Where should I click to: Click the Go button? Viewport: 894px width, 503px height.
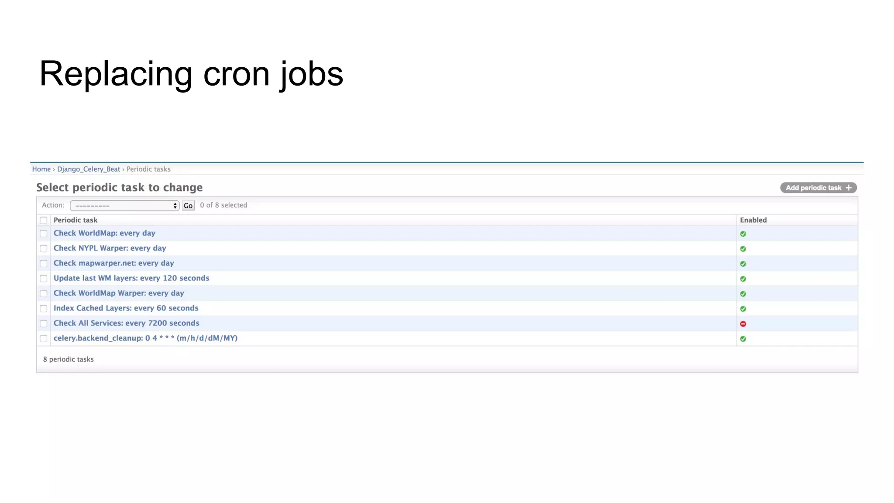pos(188,206)
